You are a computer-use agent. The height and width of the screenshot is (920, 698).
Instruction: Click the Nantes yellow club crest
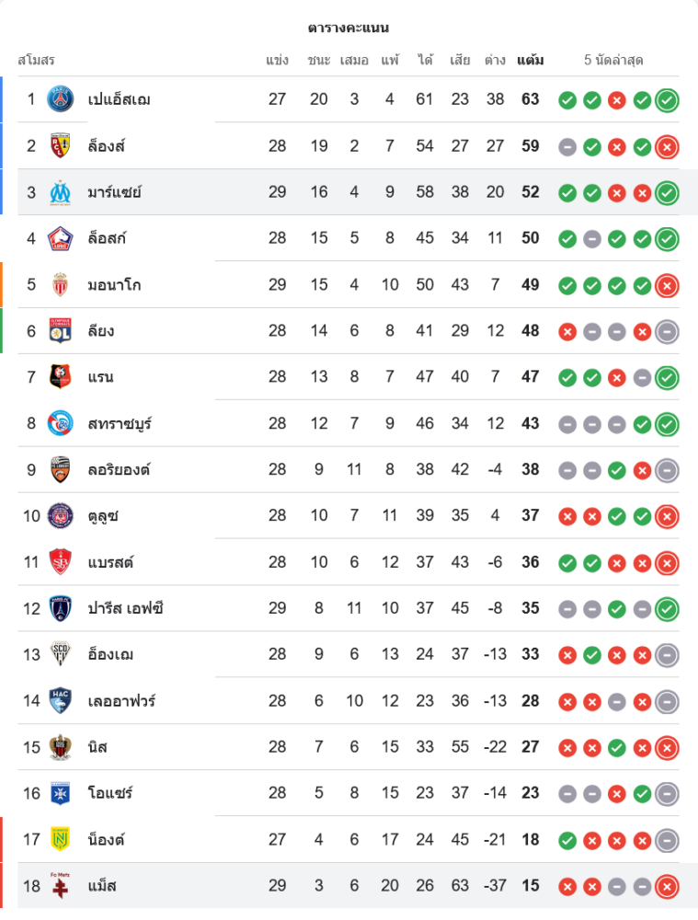click(x=61, y=839)
